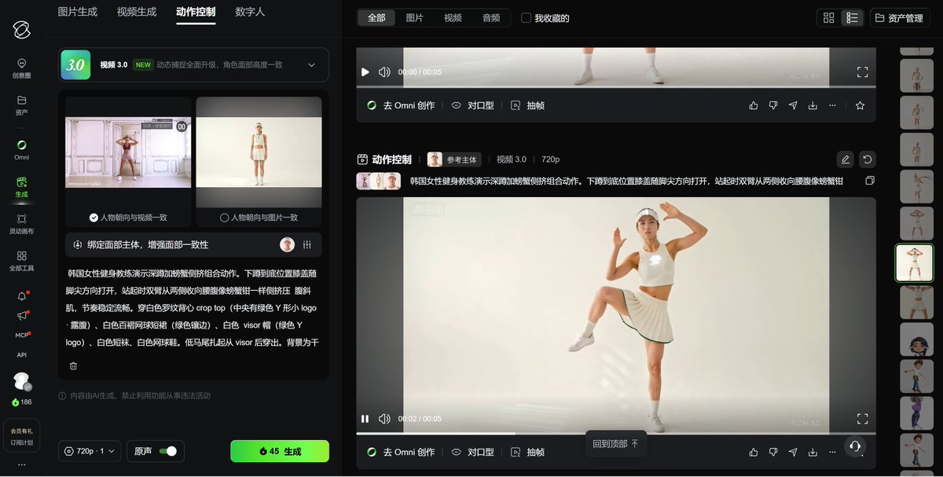Regenerate using the circular arrow icon
The height and width of the screenshot is (477, 943).
tap(867, 160)
